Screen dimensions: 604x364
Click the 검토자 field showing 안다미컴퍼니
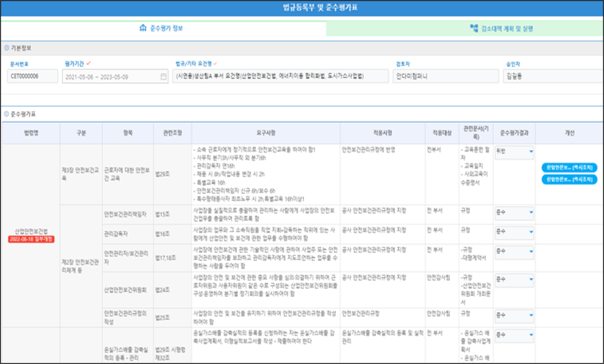click(446, 77)
